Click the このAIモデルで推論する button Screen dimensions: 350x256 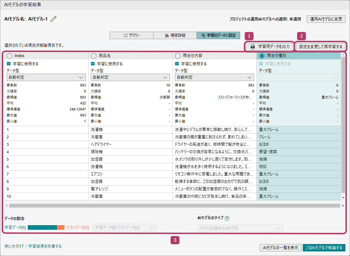(324, 248)
